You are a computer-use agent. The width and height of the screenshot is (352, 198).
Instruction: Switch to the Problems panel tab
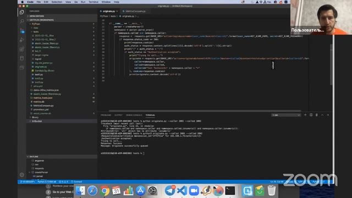[x=106, y=115]
